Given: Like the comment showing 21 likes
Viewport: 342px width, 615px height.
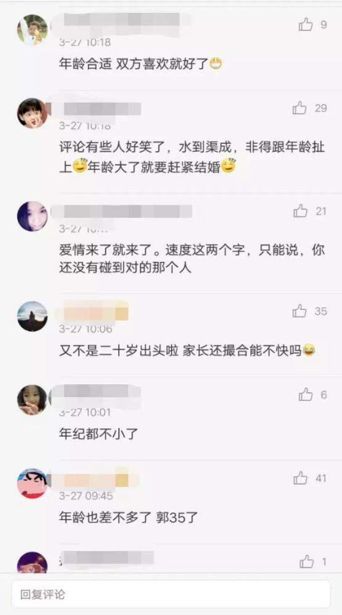Looking at the screenshot, I should click(x=300, y=211).
